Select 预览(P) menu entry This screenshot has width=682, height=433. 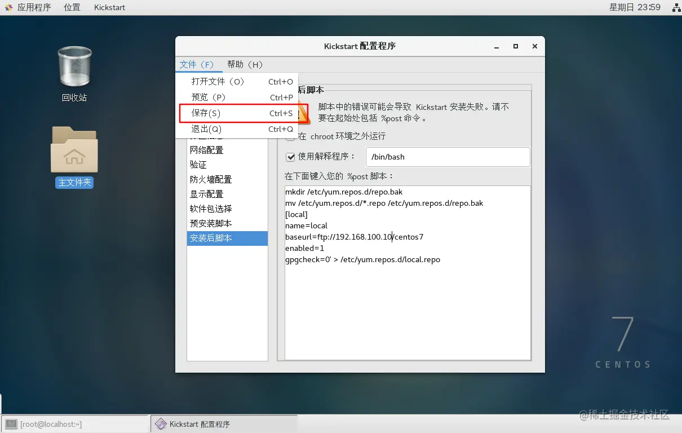click(237, 98)
